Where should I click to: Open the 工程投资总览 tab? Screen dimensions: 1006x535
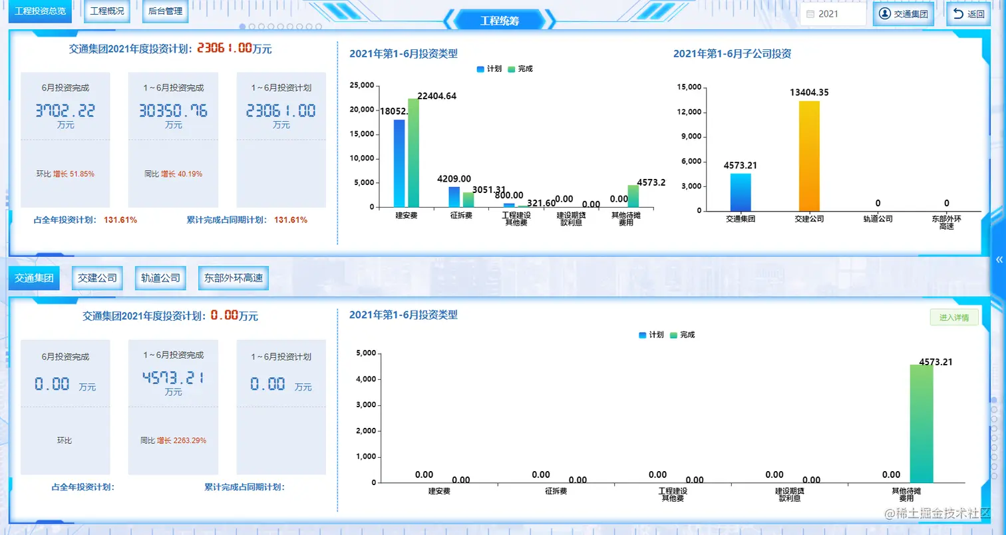(x=40, y=11)
